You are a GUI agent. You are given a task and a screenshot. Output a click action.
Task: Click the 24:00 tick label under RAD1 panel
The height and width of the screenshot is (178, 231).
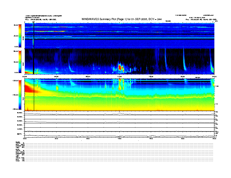tap(214, 76)
